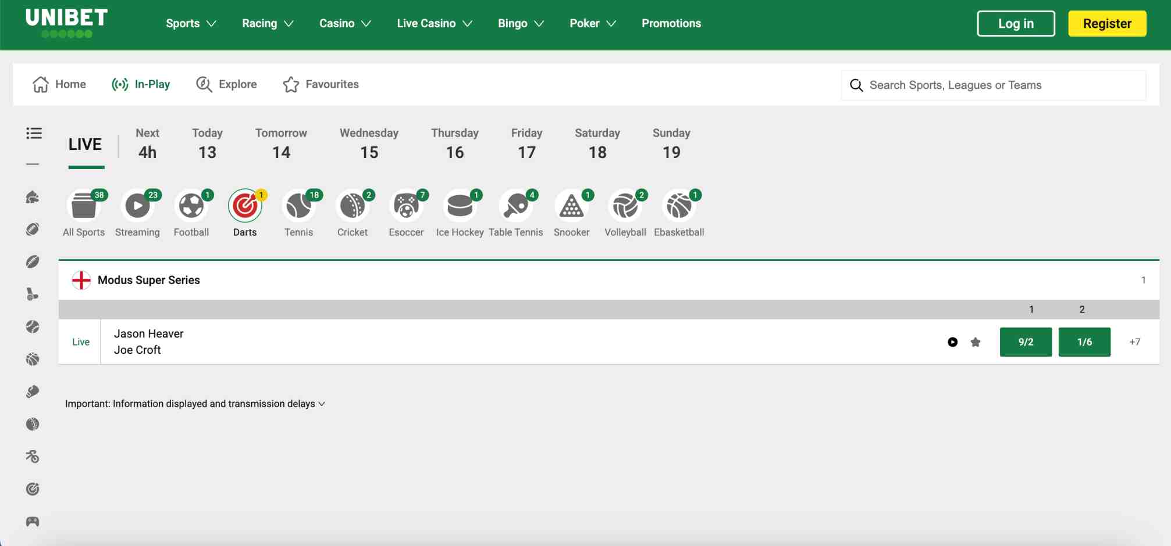1171x546 pixels.
Task: Favourite the Jason Heaver match via the star
Action: point(975,342)
